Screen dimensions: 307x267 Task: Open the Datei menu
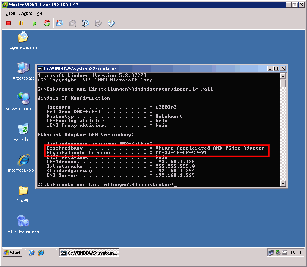coord(10,13)
